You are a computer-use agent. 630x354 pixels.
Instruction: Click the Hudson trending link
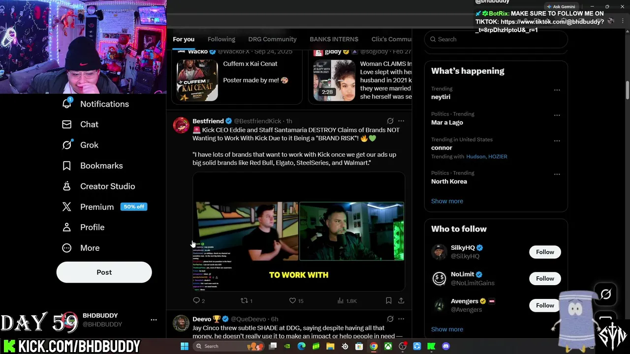pos(475,156)
